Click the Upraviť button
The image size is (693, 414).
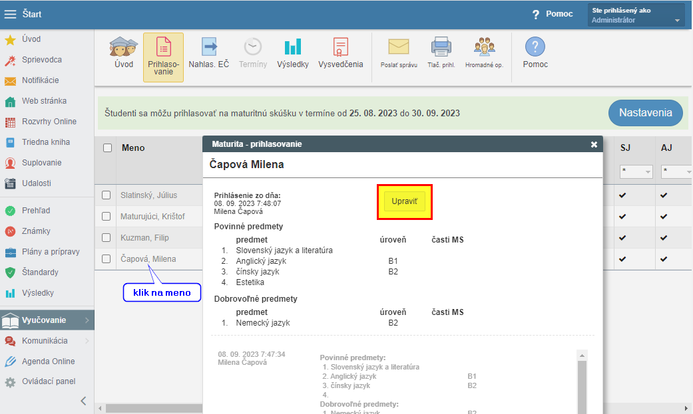(404, 201)
